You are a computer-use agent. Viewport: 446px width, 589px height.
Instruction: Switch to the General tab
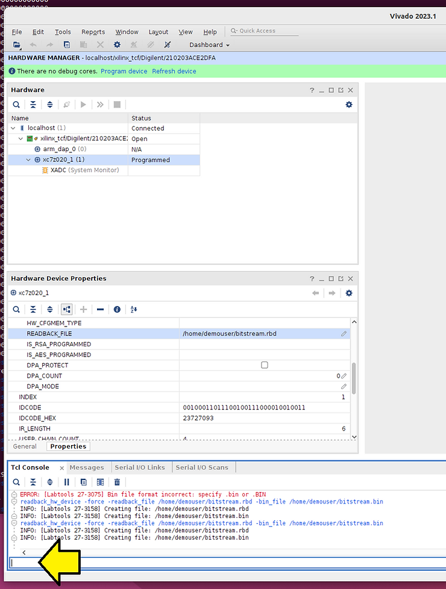pos(25,446)
